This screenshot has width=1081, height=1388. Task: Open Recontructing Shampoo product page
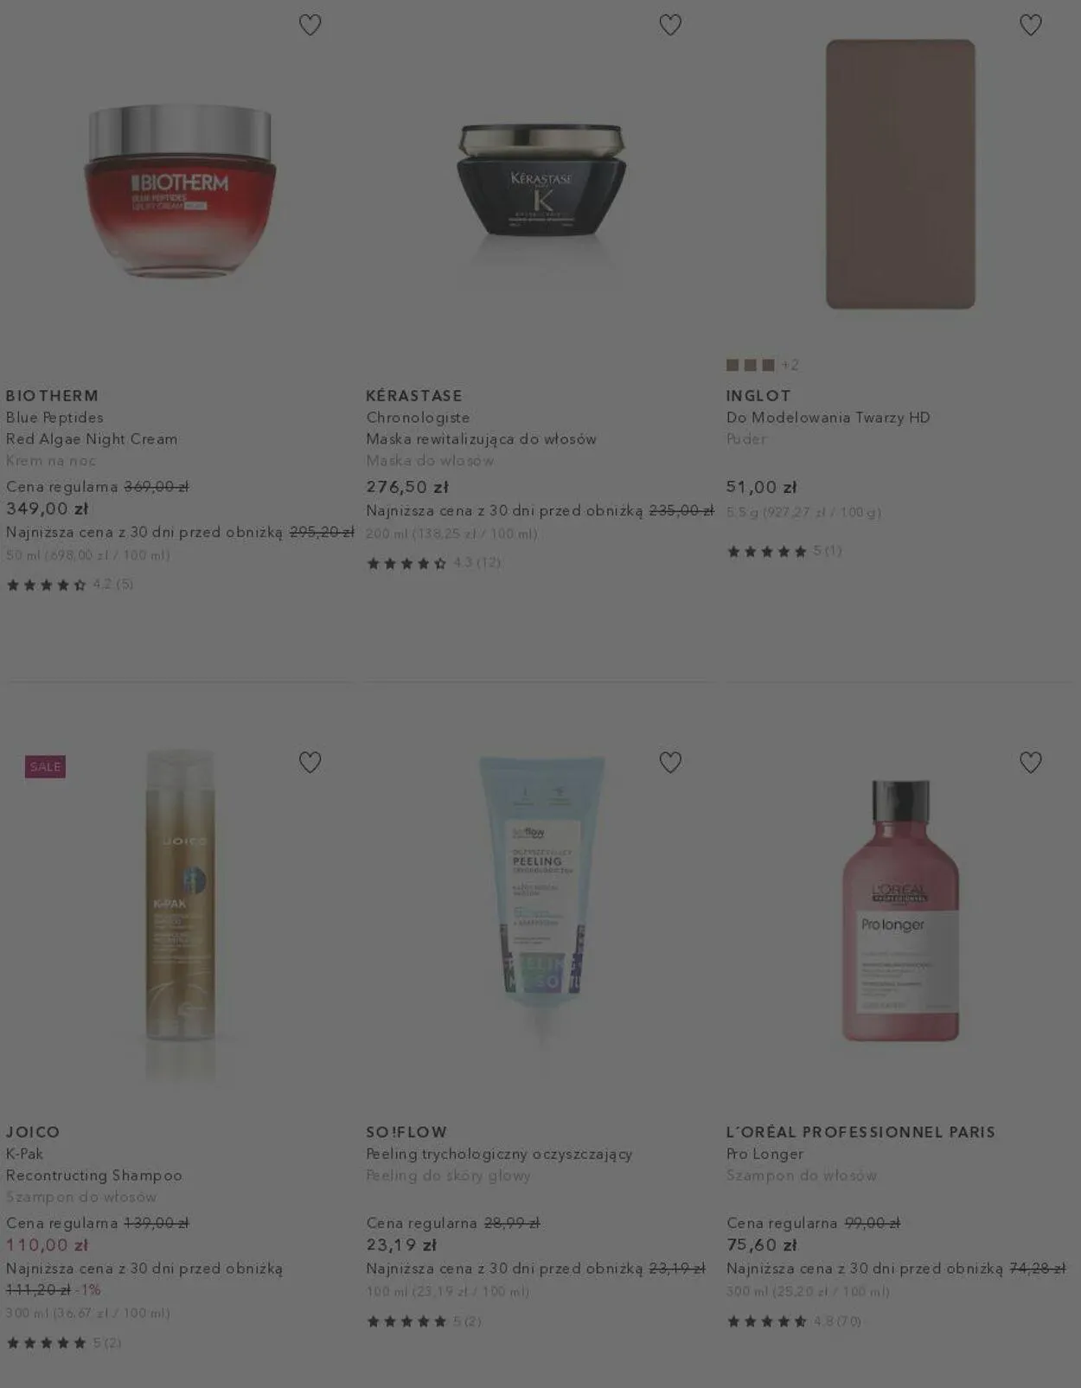pos(94,1175)
